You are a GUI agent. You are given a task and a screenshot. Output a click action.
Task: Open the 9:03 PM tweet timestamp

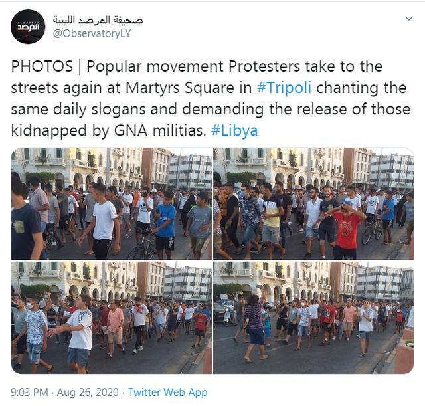coord(29,392)
